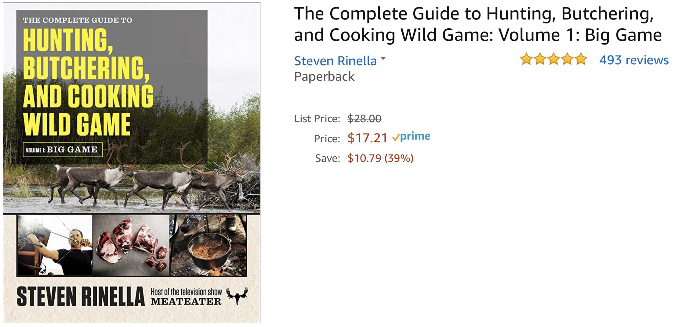Select the campfire cooking pot photo
This screenshot has width=675, height=327.
[x=208, y=245]
